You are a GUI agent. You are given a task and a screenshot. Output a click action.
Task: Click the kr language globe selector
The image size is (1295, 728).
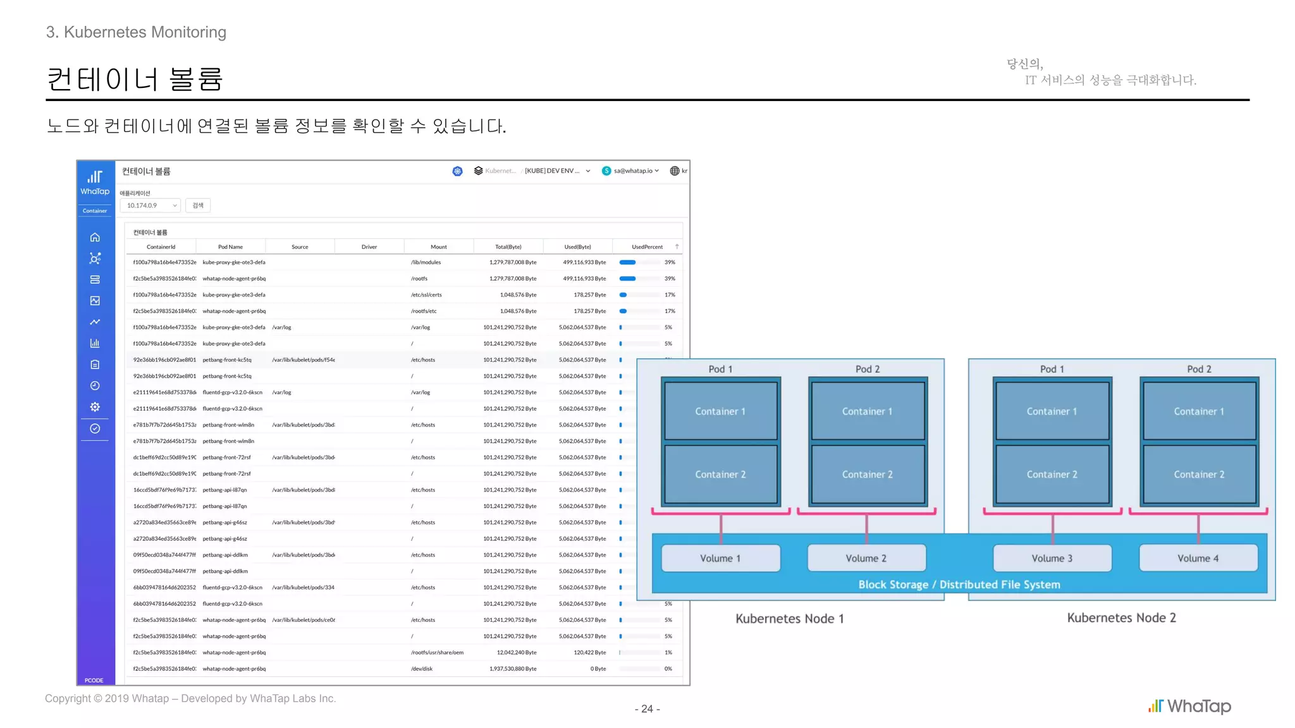[x=678, y=171]
